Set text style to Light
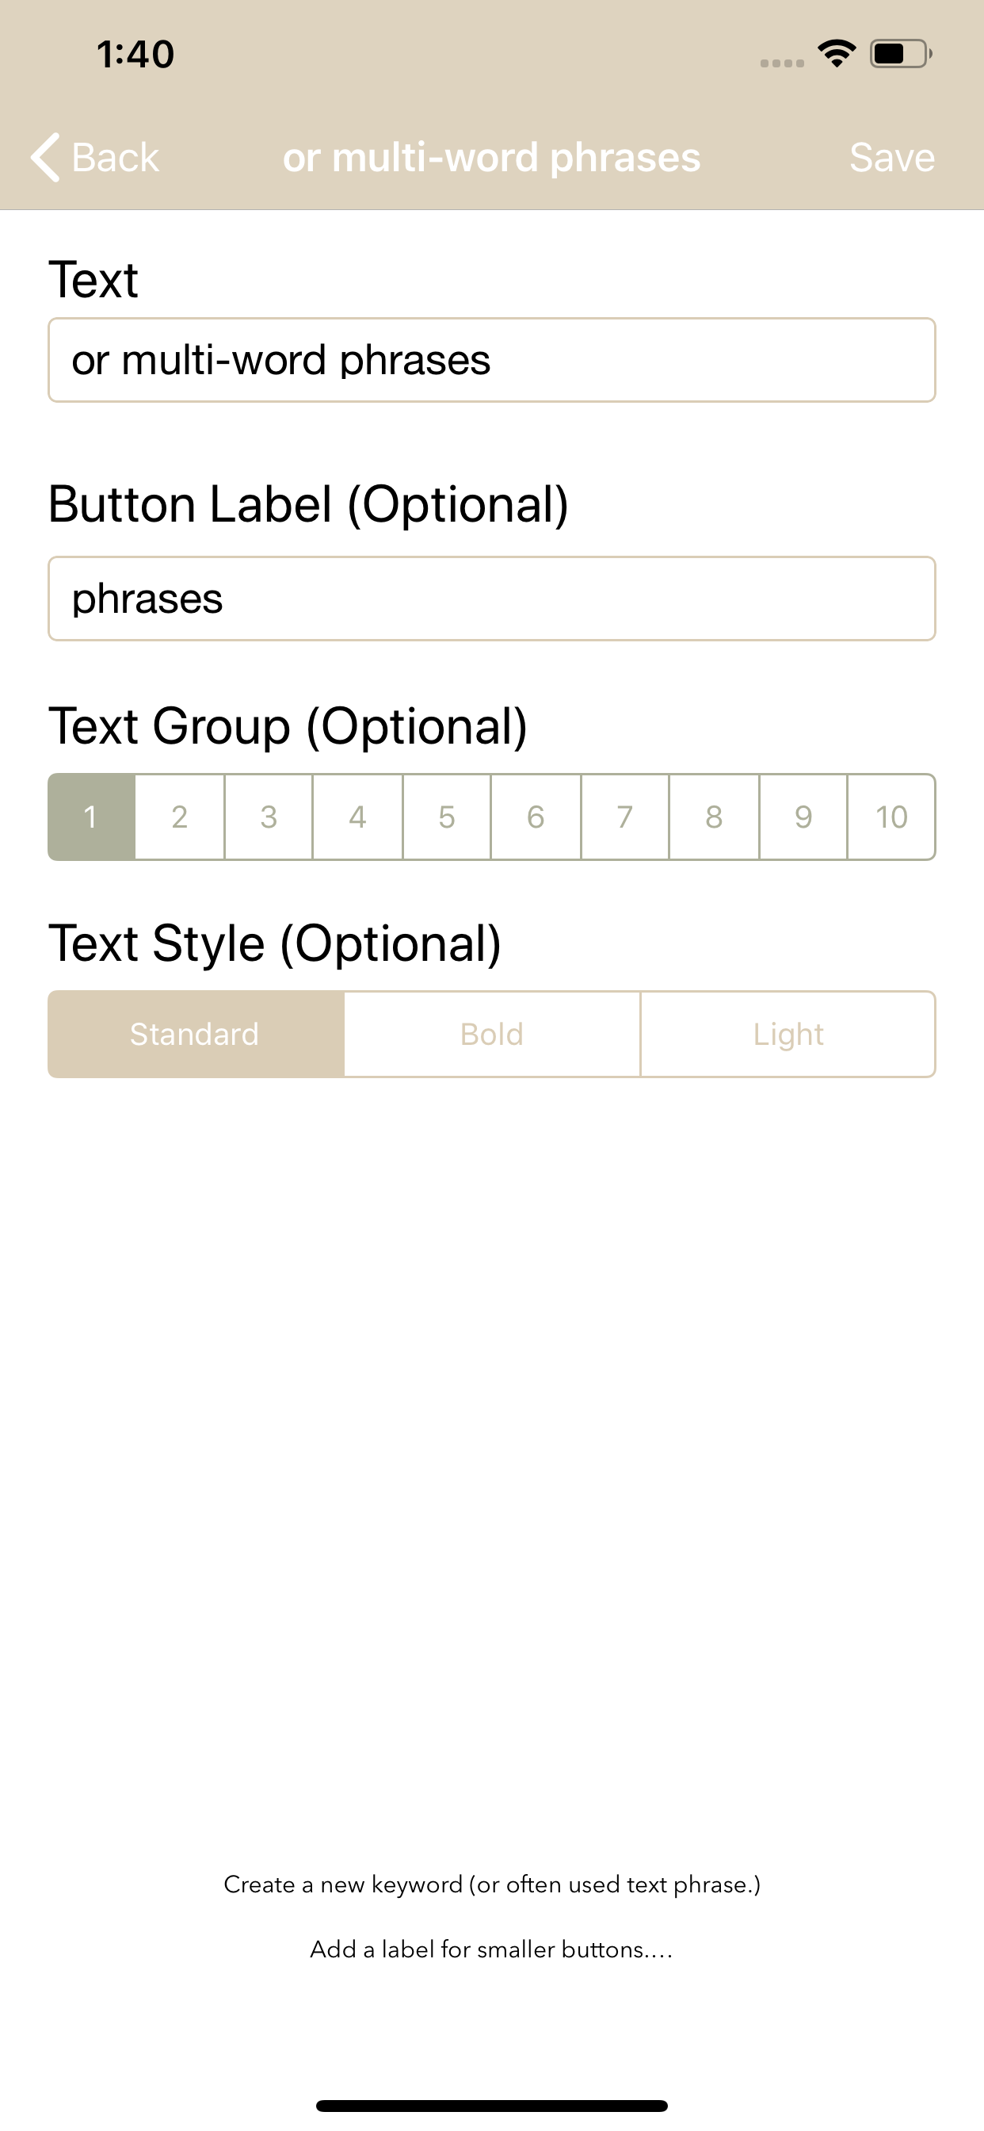The height and width of the screenshot is (2131, 984). click(788, 1034)
